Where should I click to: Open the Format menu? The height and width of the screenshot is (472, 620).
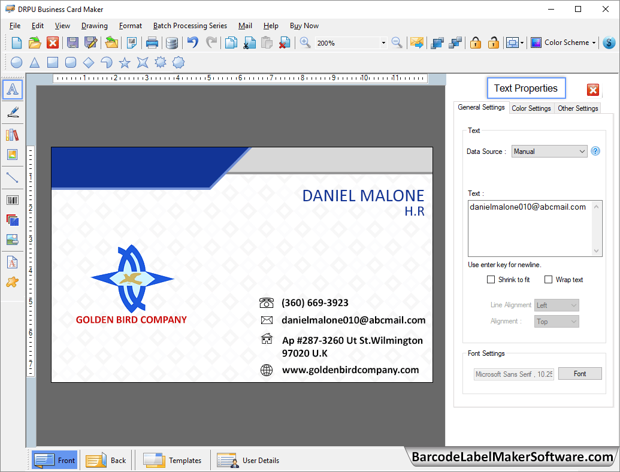click(130, 26)
